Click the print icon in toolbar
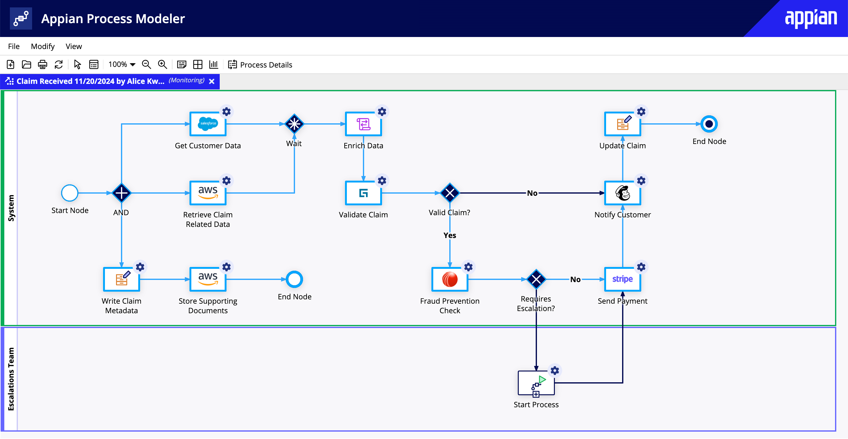848x439 pixels. coord(43,64)
